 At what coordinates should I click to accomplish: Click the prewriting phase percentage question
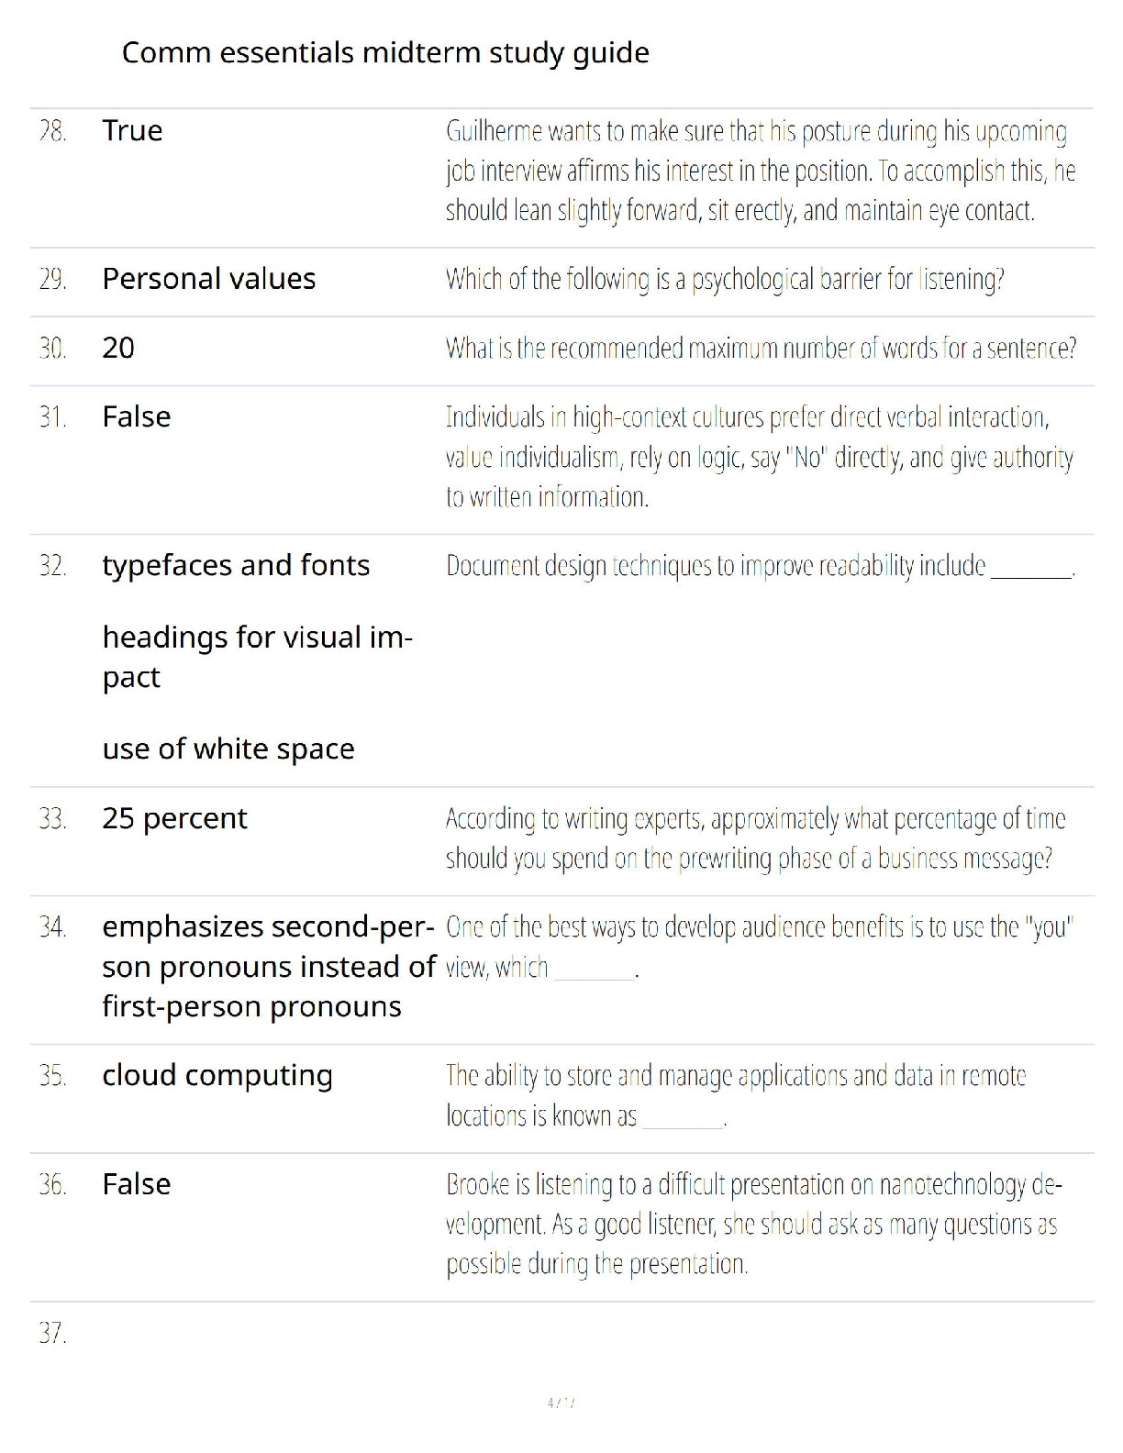(x=756, y=838)
